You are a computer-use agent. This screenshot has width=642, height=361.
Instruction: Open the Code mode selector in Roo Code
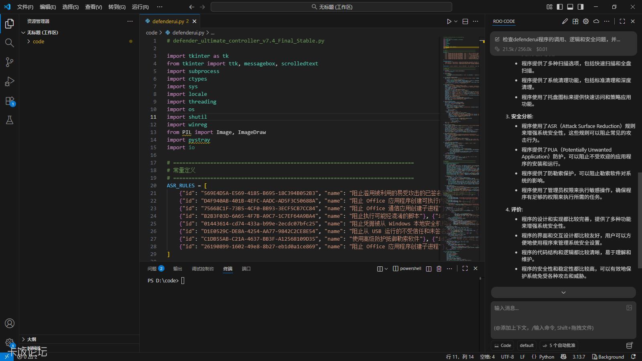pyautogui.click(x=503, y=345)
